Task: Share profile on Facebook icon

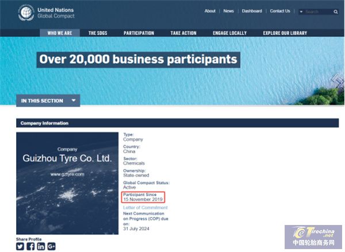Action: pyautogui.click(x=30, y=246)
